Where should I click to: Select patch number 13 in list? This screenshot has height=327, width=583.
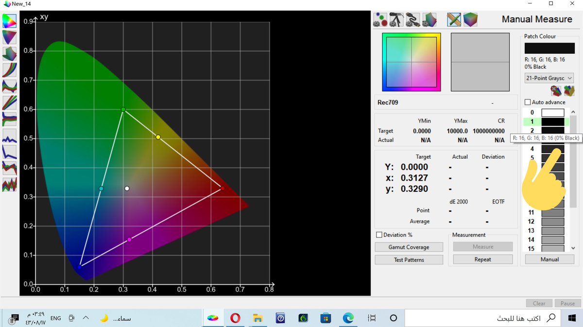pos(531,231)
